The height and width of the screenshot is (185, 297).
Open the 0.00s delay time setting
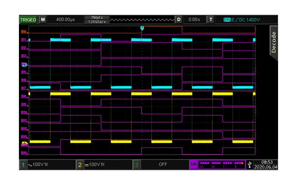[194, 19]
